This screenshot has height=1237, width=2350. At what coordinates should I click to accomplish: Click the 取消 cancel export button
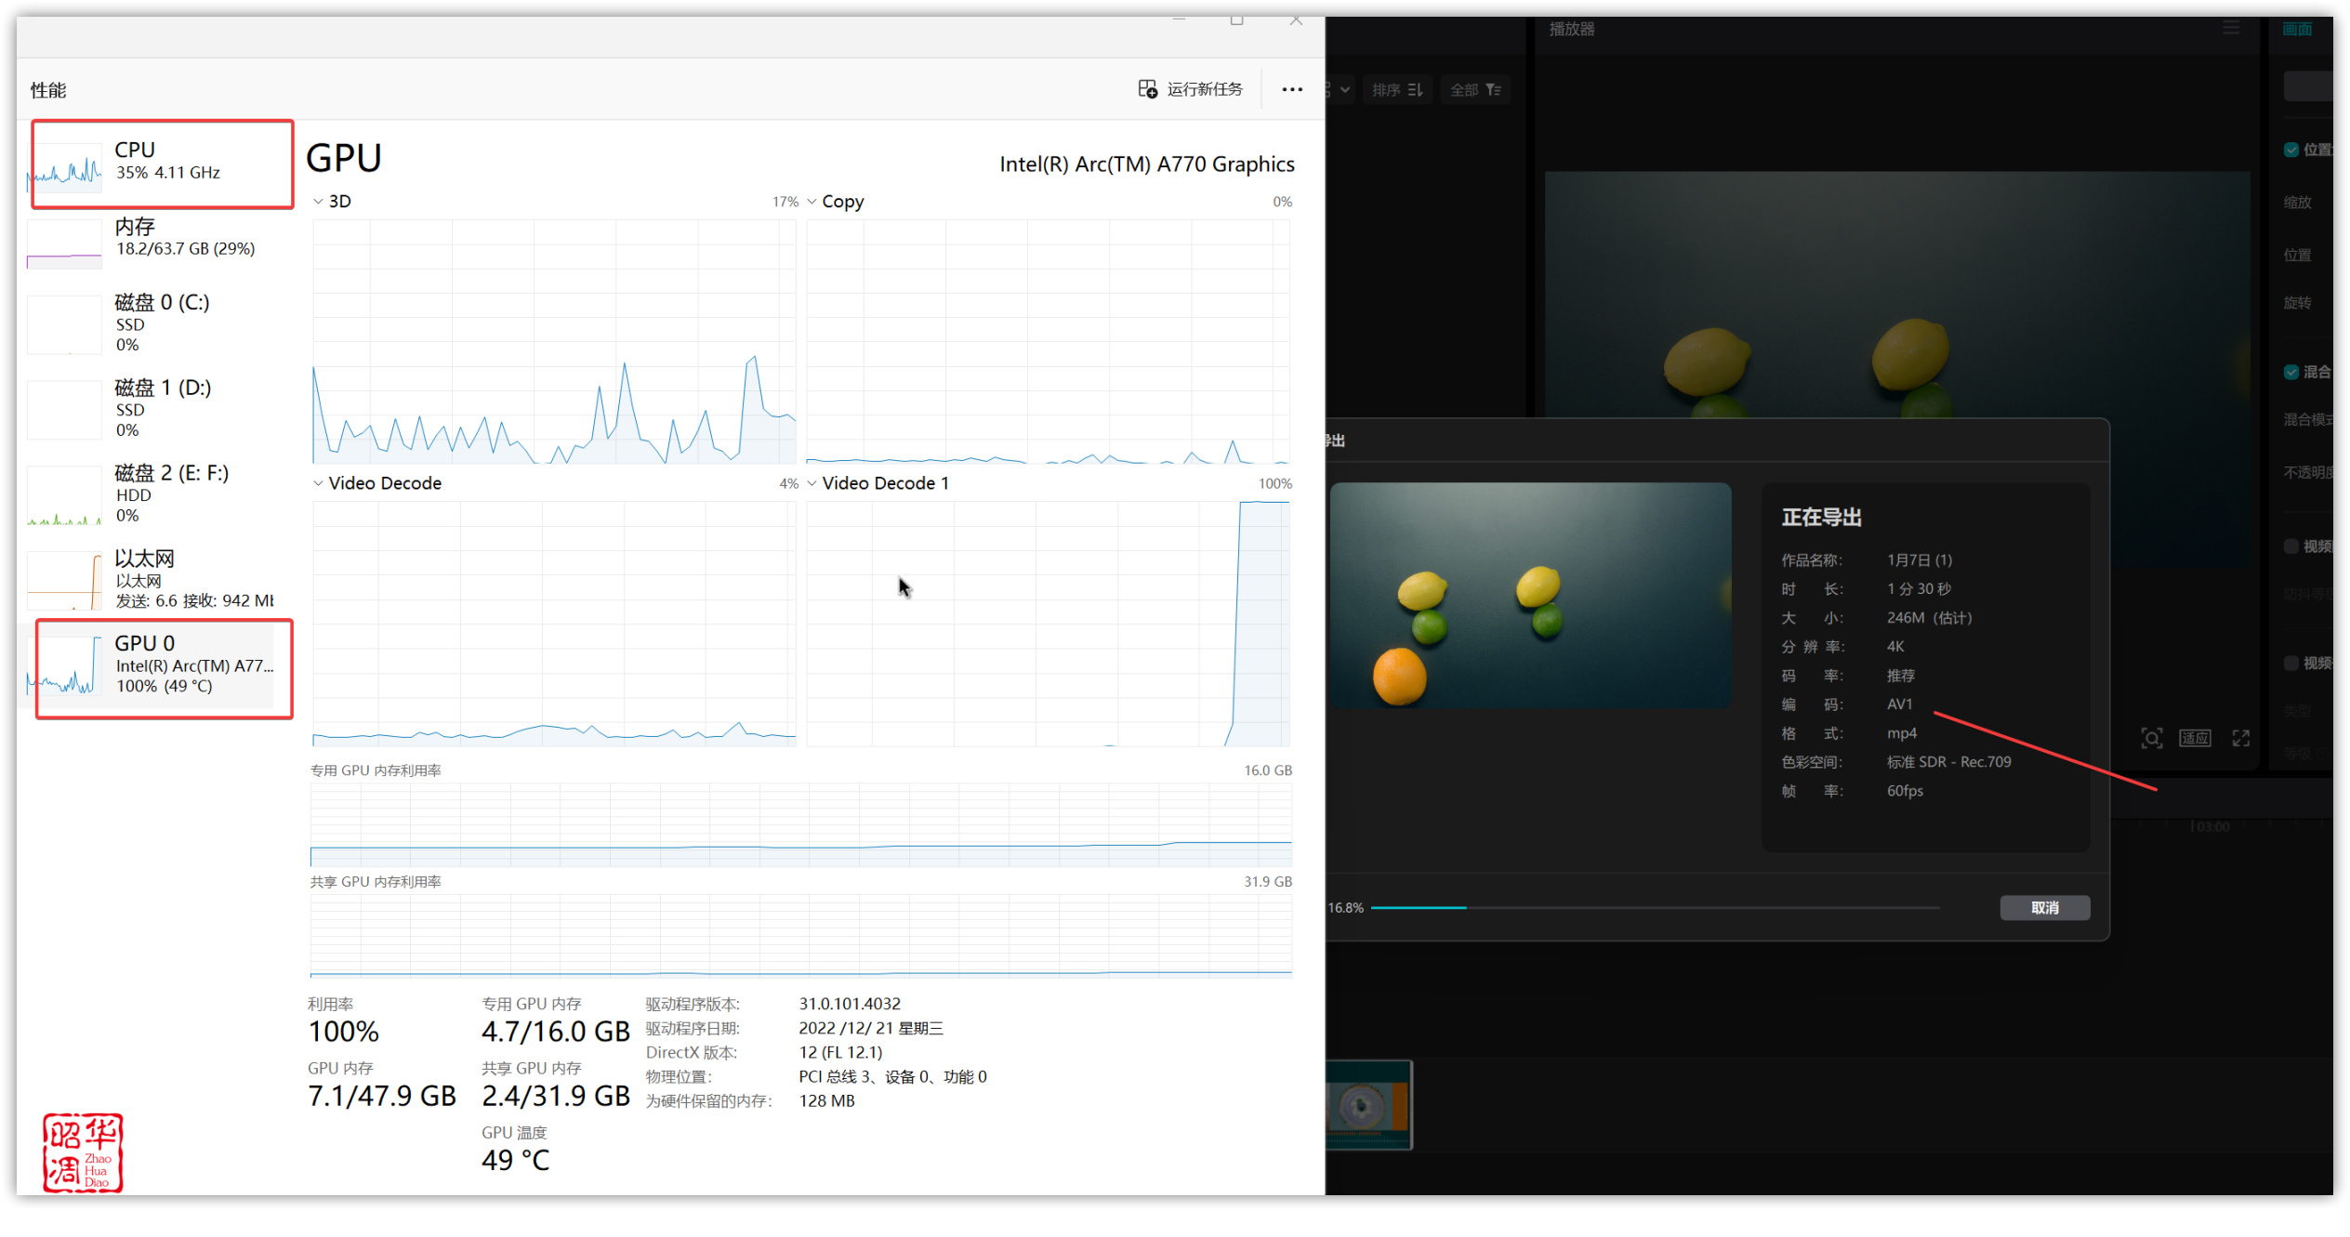click(x=2044, y=908)
